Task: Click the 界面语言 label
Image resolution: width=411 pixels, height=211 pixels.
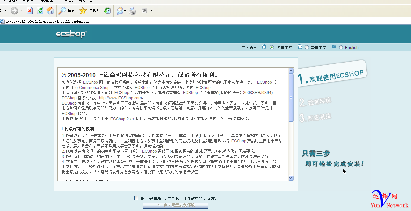Action: click(x=250, y=47)
